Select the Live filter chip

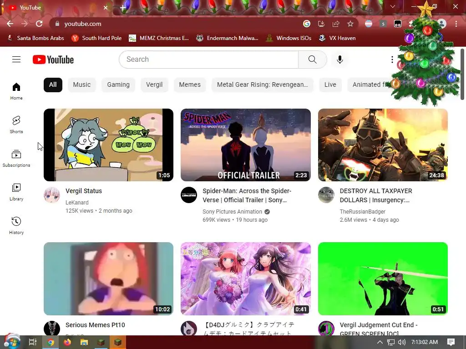coord(330,85)
